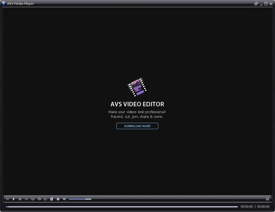
Task: Click the AVS Video Editor filmstrip logo
Action: pyautogui.click(x=137, y=87)
